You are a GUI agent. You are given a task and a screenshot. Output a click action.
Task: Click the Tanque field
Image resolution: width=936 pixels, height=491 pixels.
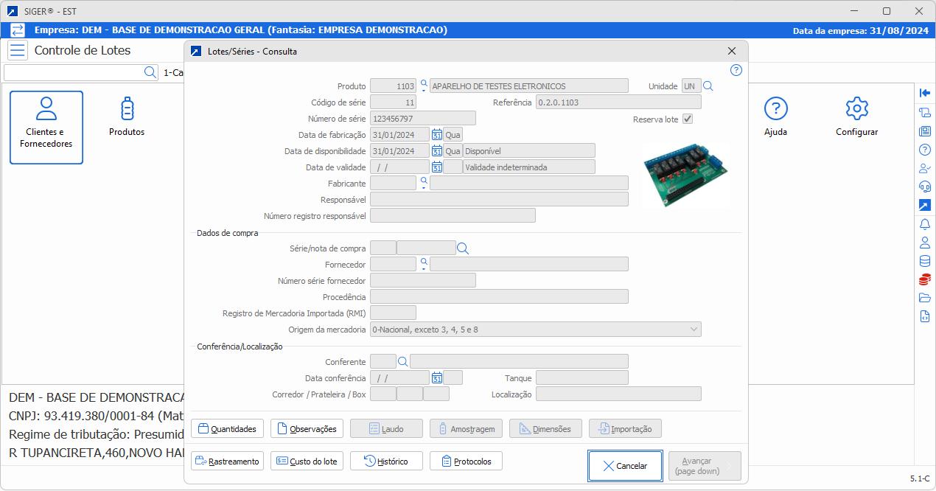(x=582, y=378)
